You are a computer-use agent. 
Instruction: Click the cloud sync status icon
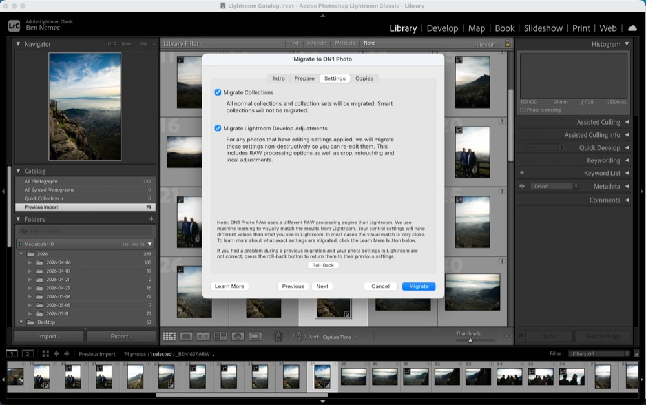[632, 28]
